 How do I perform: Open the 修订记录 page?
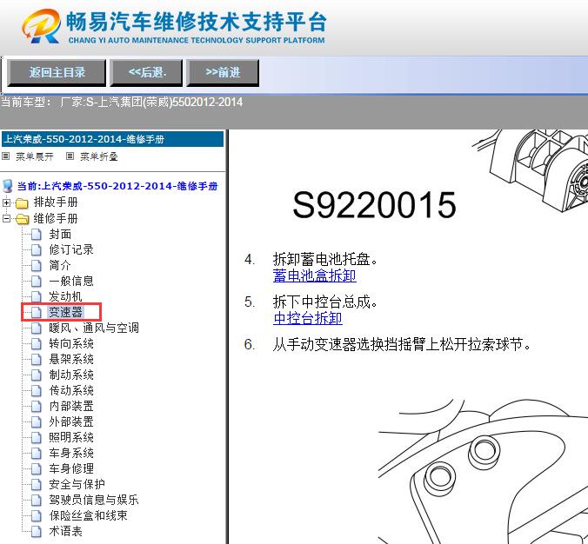pos(71,249)
